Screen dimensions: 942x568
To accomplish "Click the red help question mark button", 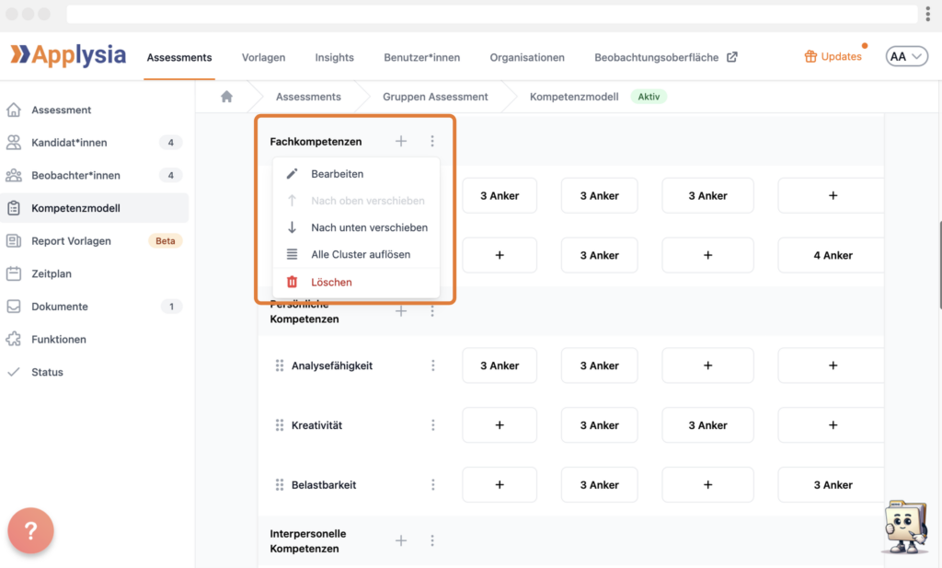I will [x=30, y=531].
